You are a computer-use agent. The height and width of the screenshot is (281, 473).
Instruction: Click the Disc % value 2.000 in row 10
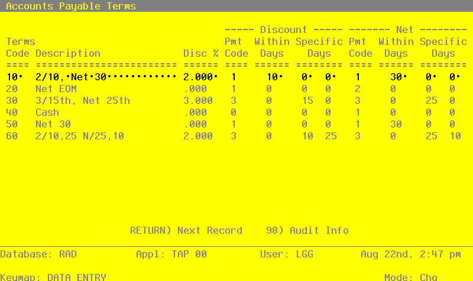pos(200,77)
